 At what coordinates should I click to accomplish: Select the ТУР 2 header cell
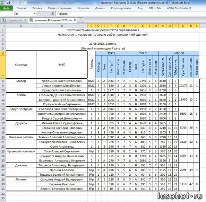point(143,53)
